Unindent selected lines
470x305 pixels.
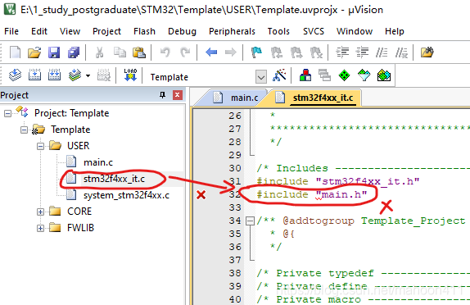click(x=362, y=52)
